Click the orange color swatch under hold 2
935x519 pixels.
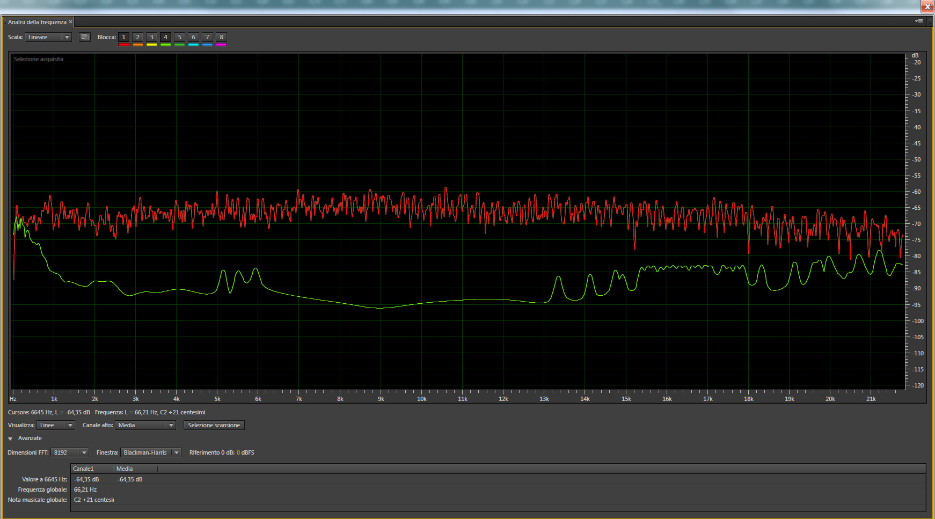[137, 45]
